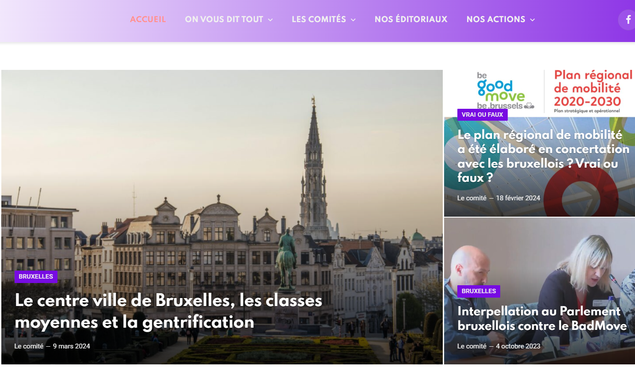Click Le comité author on 18 février article
This screenshot has width=635, height=375.
[472, 198]
